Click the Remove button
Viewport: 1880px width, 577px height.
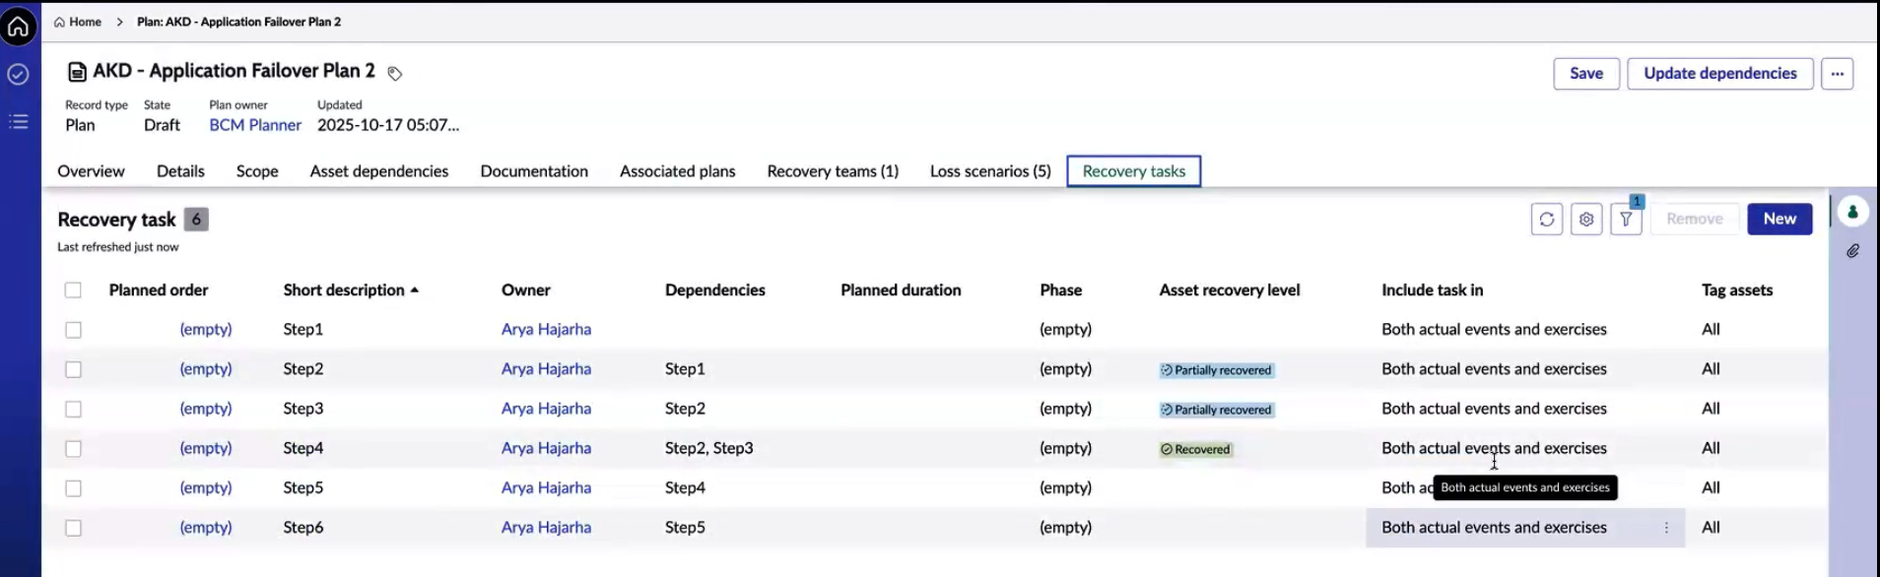pos(1695,219)
